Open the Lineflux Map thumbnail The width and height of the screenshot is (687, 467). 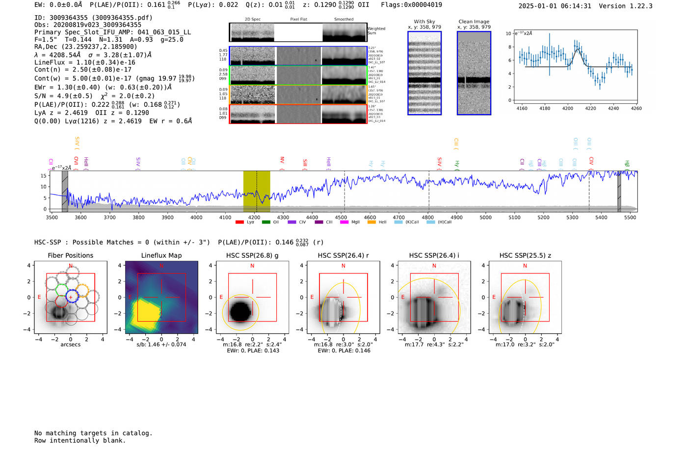[161, 297]
